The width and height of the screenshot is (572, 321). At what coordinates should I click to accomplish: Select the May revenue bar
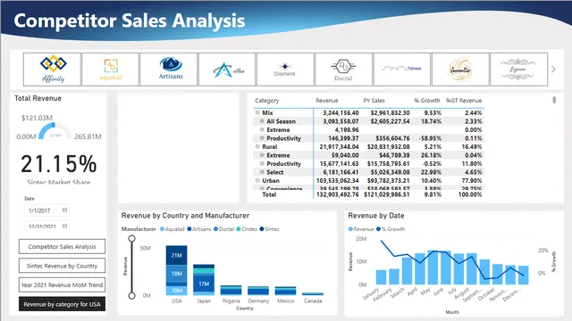(433, 267)
